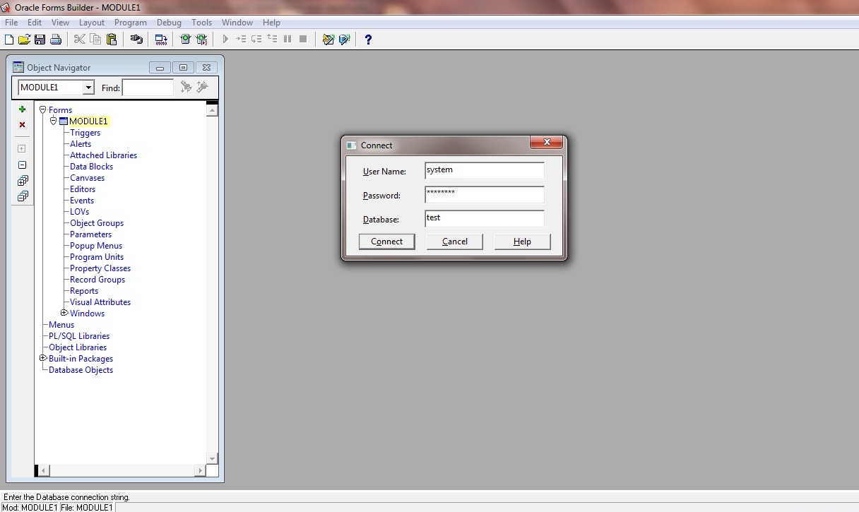Click the navigator vertical scrollbar down arrow
This screenshot has height=512, width=859.
[x=212, y=458]
